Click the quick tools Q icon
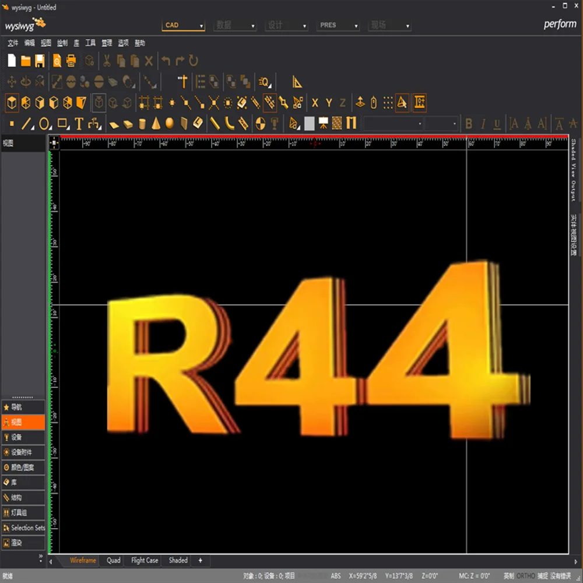 point(265,82)
